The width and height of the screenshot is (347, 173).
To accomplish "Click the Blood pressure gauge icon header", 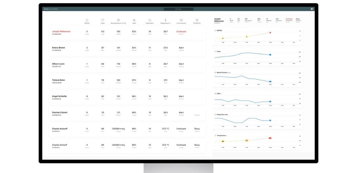I will click(118, 20).
